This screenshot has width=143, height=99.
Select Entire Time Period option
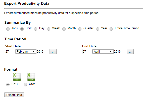click(x=111, y=29)
